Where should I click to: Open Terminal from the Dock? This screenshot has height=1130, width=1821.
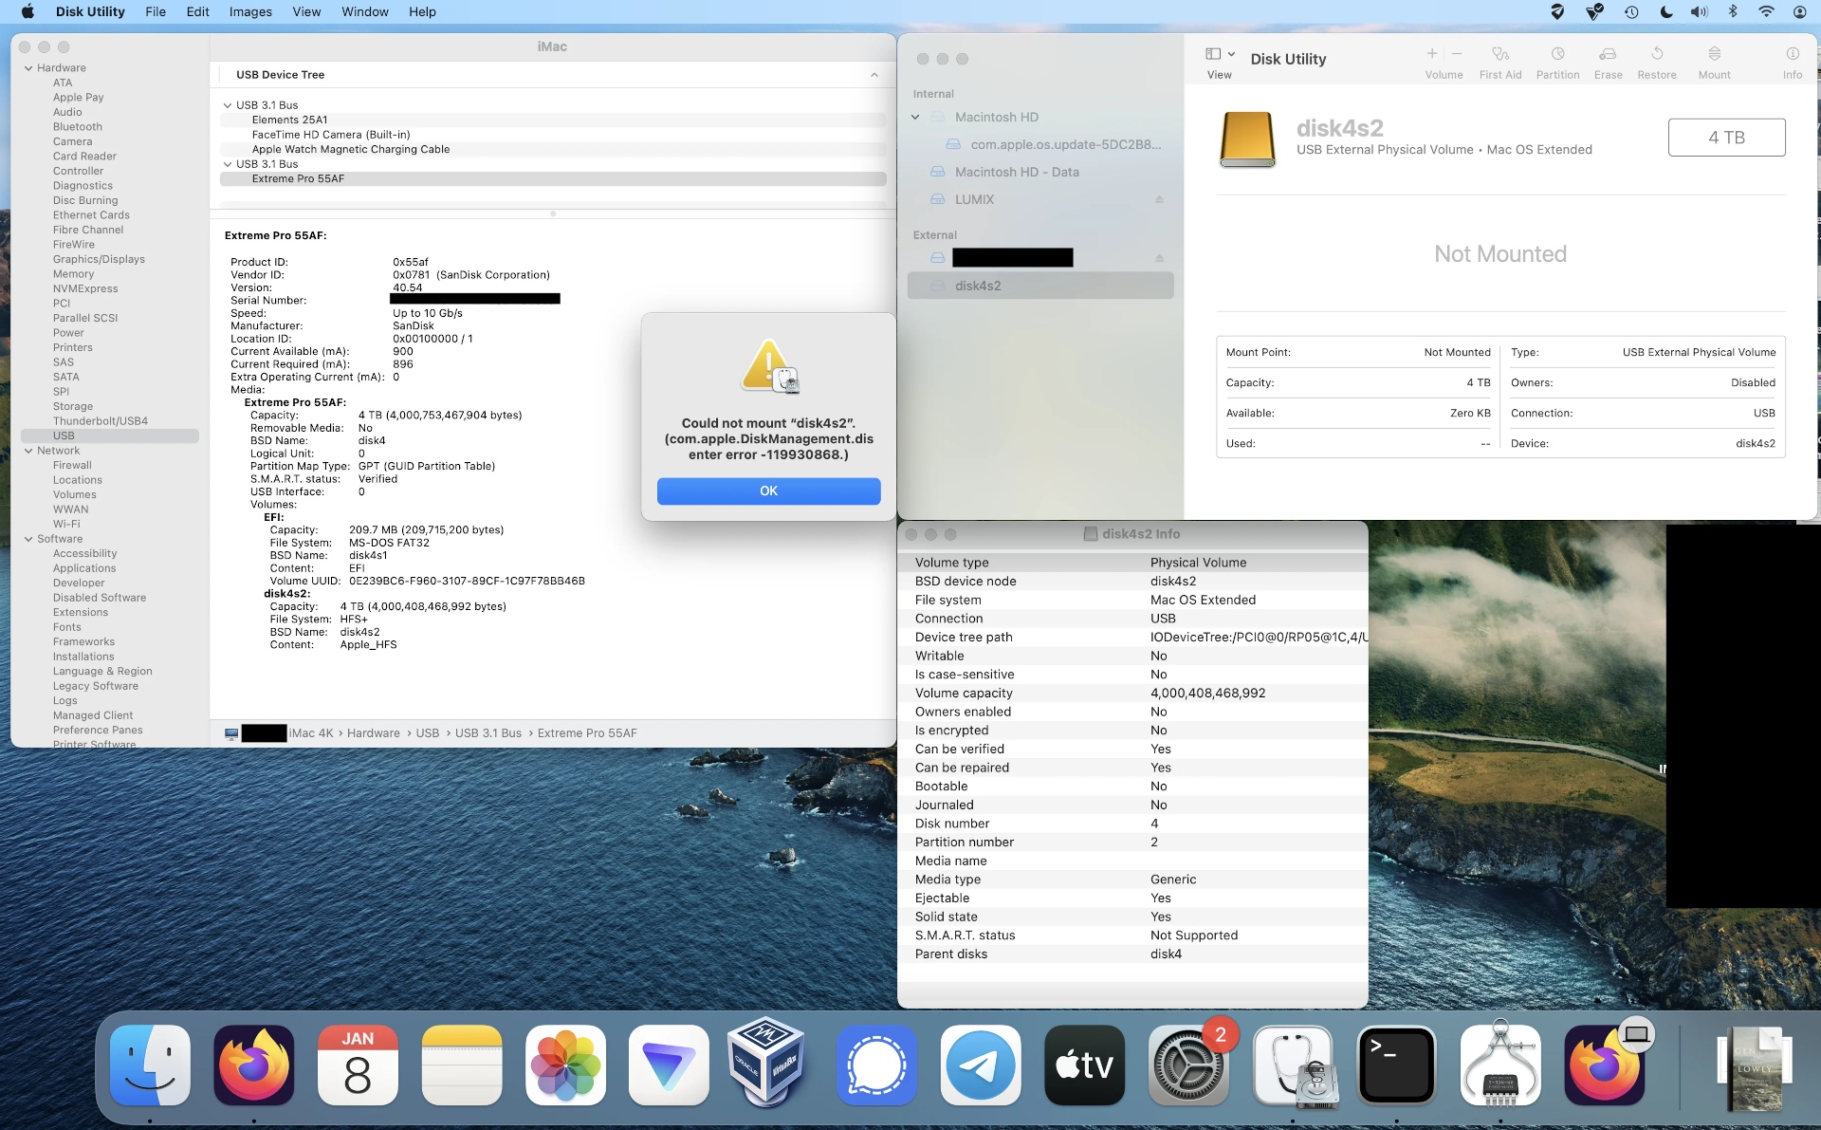pos(1396,1065)
